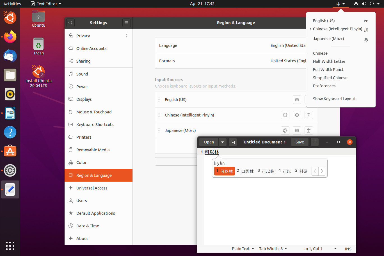This screenshot has height=256, width=384.
Task: Delete Chinese (Intelligent Pinyin) input source
Action: click(308, 115)
